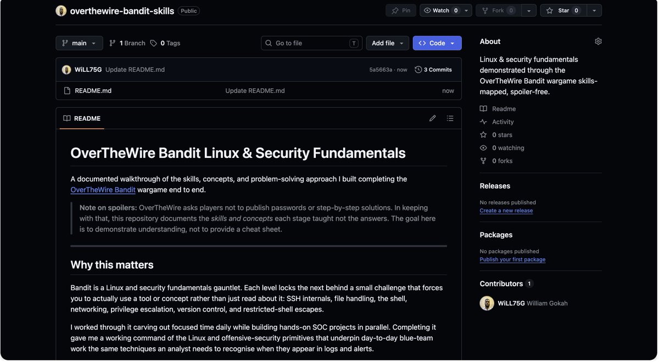View the 0 Tags link
The height and width of the screenshot is (362, 659).
pos(165,43)
